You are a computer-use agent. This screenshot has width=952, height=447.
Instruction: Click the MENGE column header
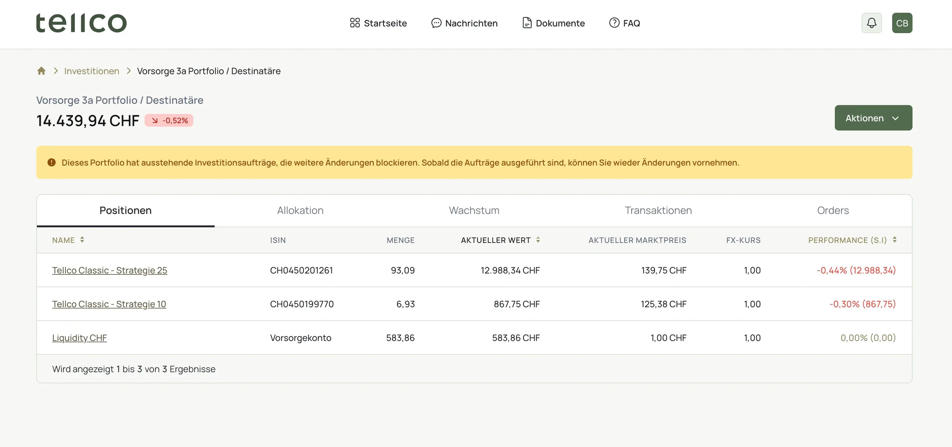(401, 240)
